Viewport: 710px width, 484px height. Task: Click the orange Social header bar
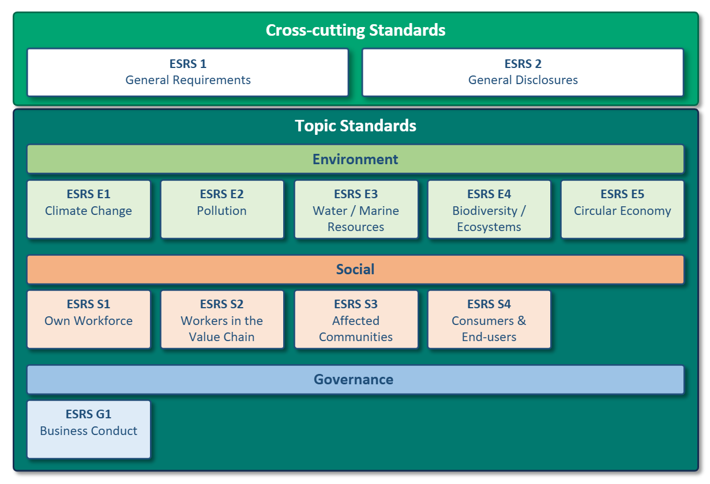pos(355,269)
